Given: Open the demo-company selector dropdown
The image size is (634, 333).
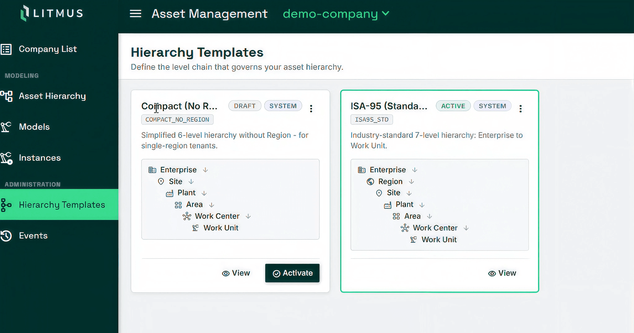Looking at the screenshot, I should click(336, 14).
